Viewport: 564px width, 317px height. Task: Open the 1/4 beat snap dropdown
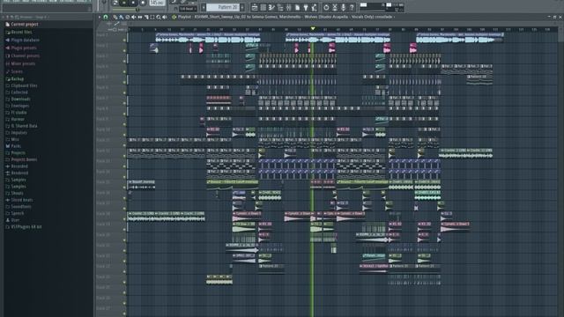point(188,9)
